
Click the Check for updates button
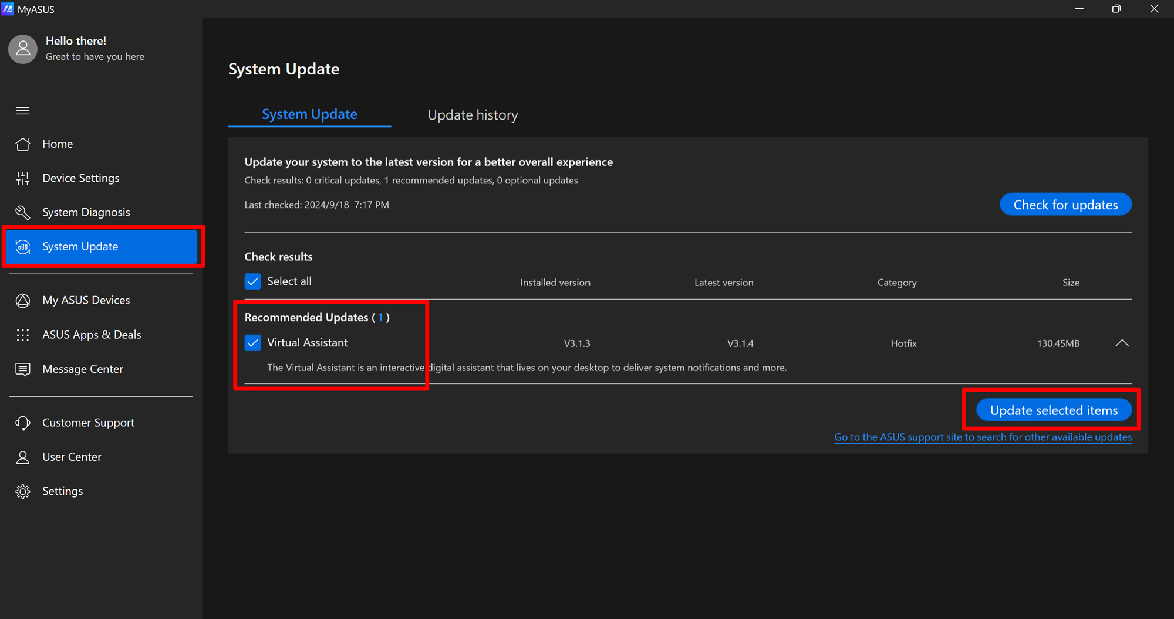1065,205
